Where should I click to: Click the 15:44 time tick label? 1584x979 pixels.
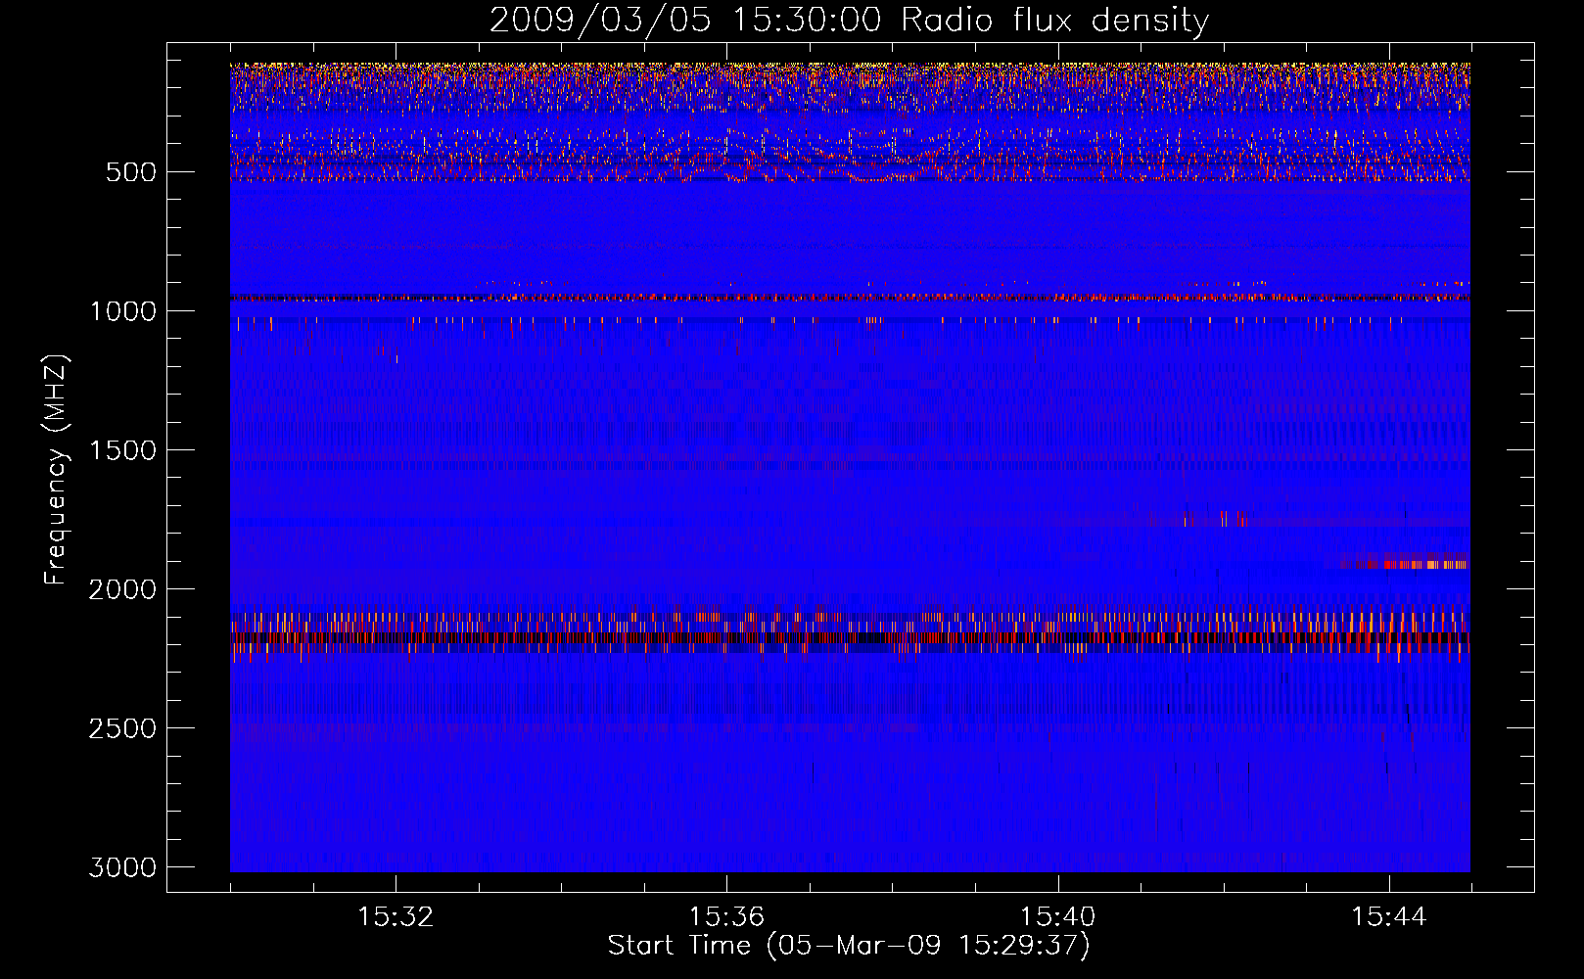pyautogui.click(x=1389, y=916)
